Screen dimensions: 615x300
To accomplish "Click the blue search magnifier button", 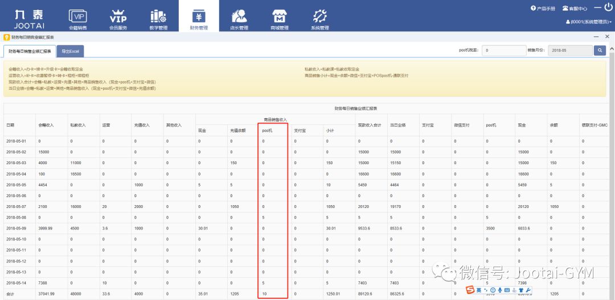I will coord(600,51).
